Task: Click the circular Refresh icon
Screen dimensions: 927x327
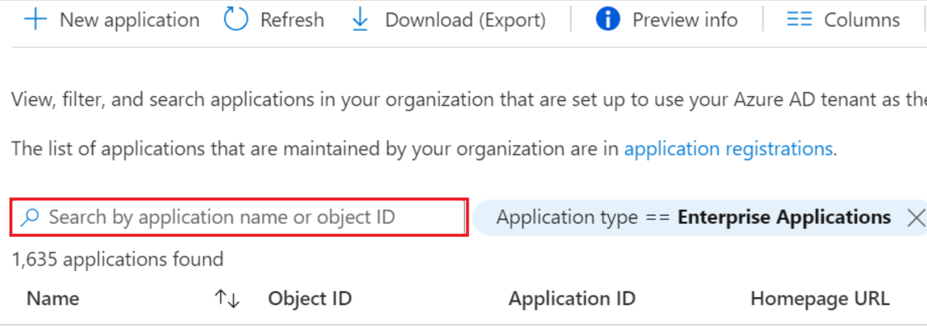Action: pyautogui.click(x=236, y=19)
